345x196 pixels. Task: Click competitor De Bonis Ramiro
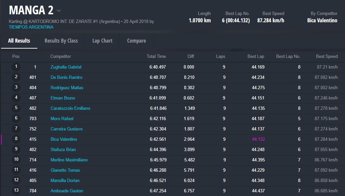(x=66, y=77)
